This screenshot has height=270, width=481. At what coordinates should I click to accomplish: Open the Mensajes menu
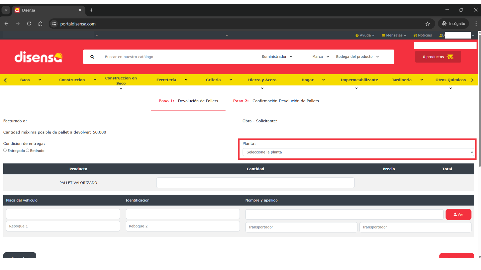[394, 35]
